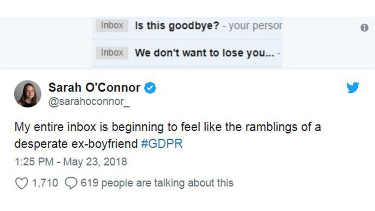Click the blue verified badge
375x211 pixels.
(151, 88)
